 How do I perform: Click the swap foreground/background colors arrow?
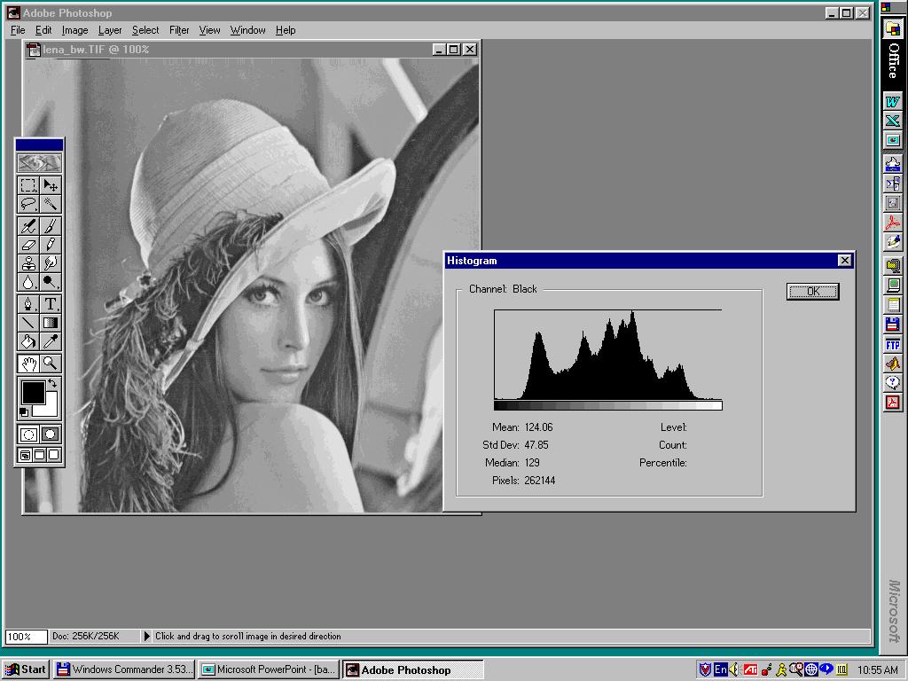[x=52, y=383]
